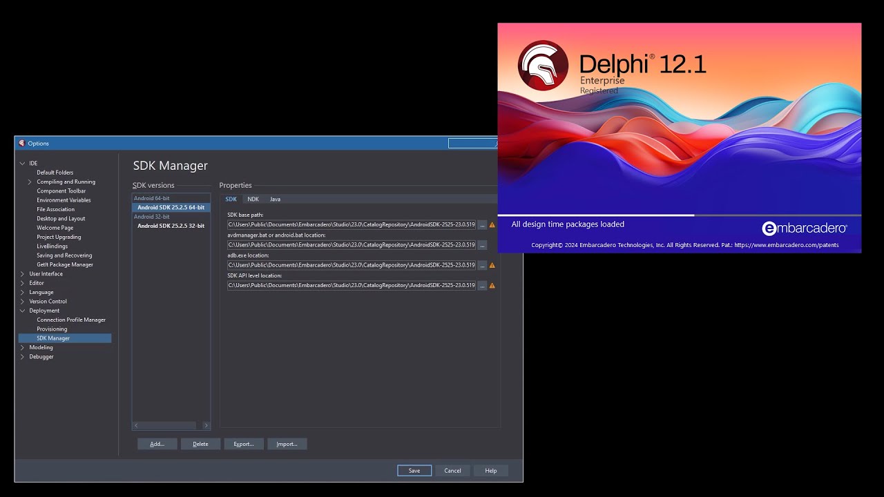
Task: Expand the Compiling and Running node
Action: [x=30, y=182]
